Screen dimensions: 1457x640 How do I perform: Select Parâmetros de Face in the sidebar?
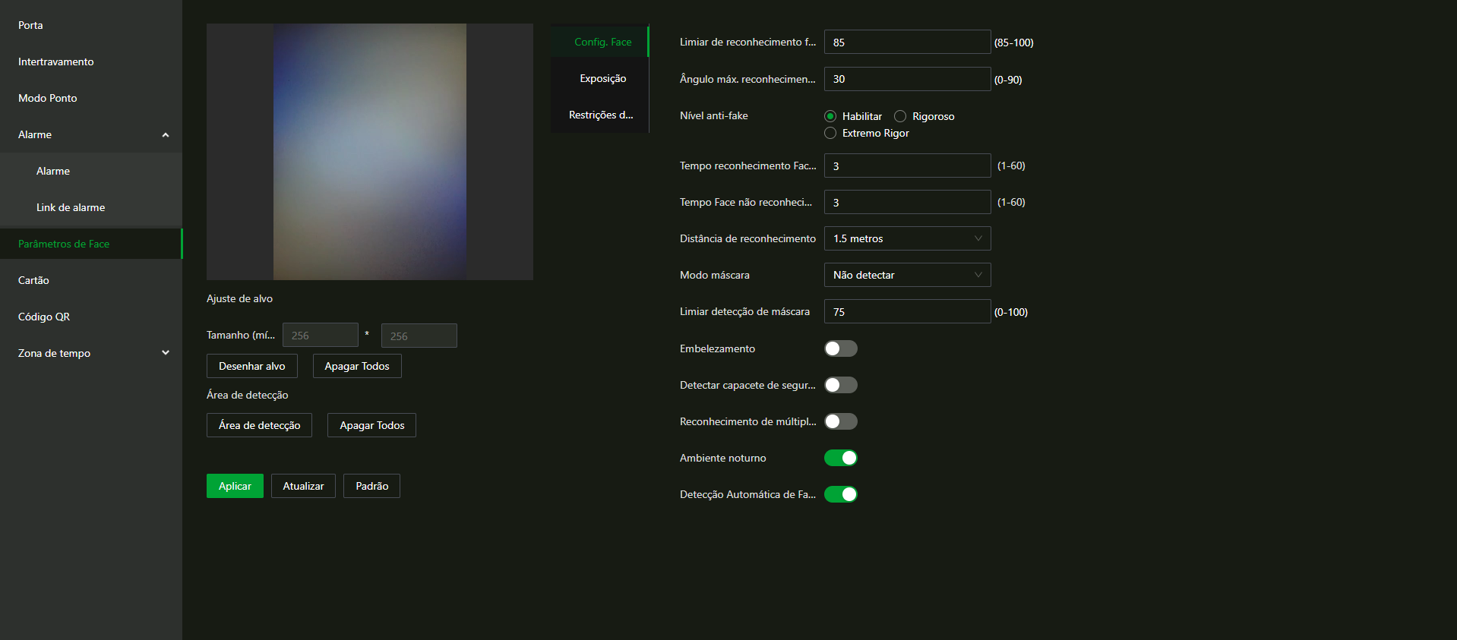pos(91,244)
